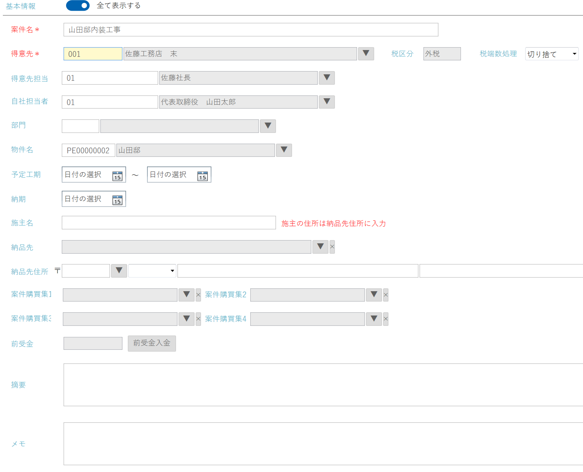Viewport: 583px width, 472px height.
Task: Click the 得意先担当 code field 01
Action: coord(110,78)
